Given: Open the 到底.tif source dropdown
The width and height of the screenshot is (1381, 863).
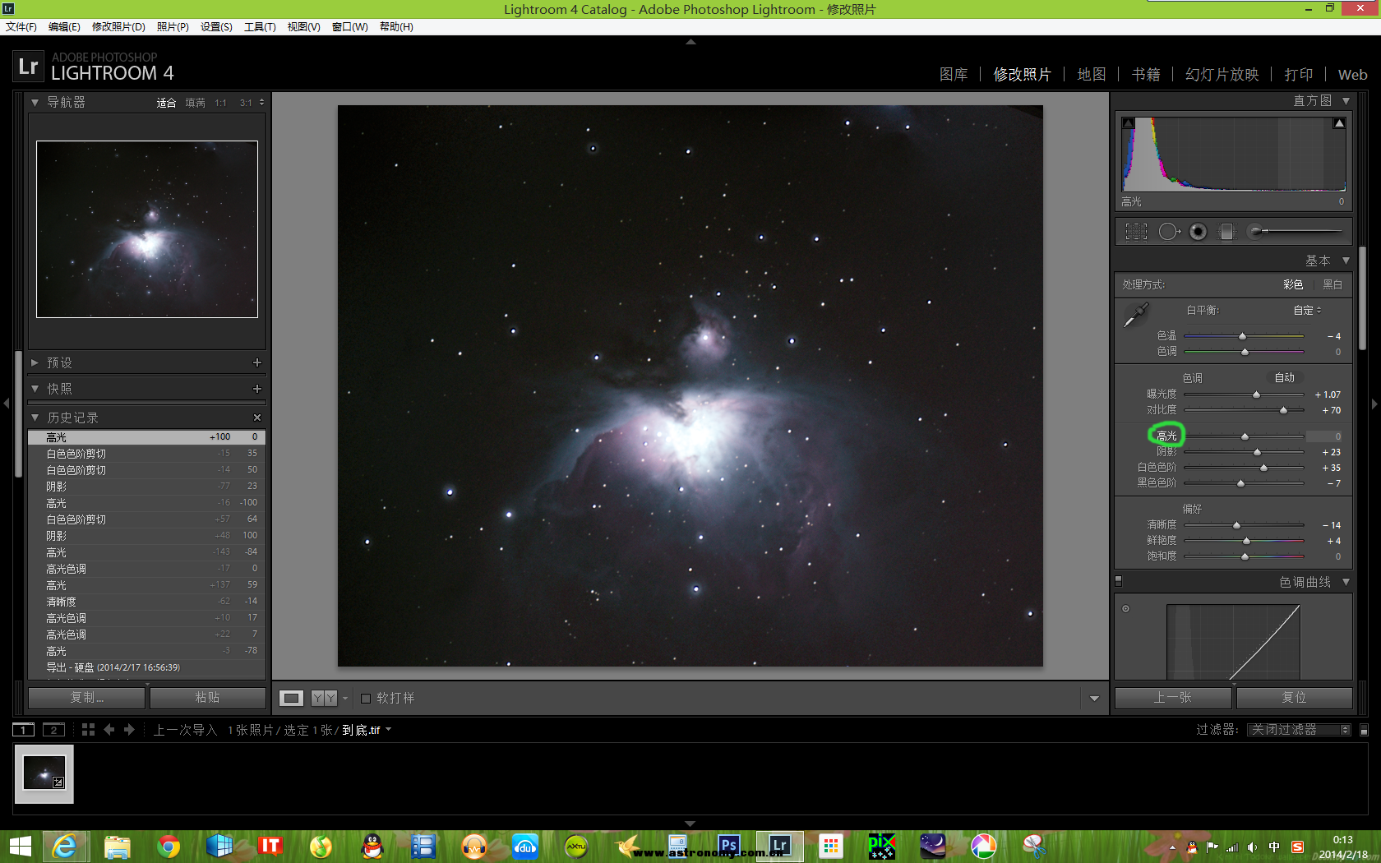Looking at the screenshot, I should (x=367, y=730).
